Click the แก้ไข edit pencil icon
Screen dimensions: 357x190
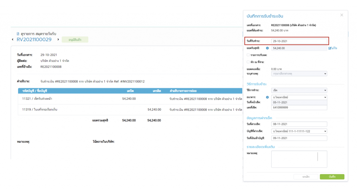coord(330,48)
